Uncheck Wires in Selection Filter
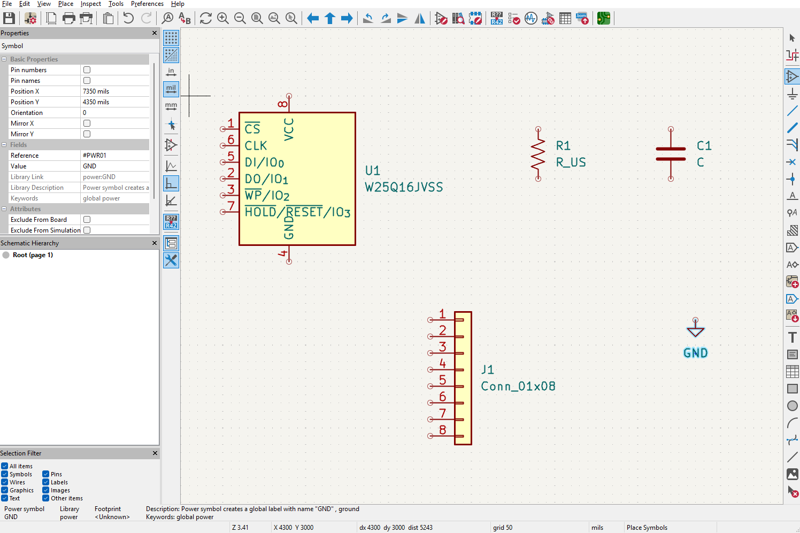Screen dimensions: 800x533 [4, 482]
